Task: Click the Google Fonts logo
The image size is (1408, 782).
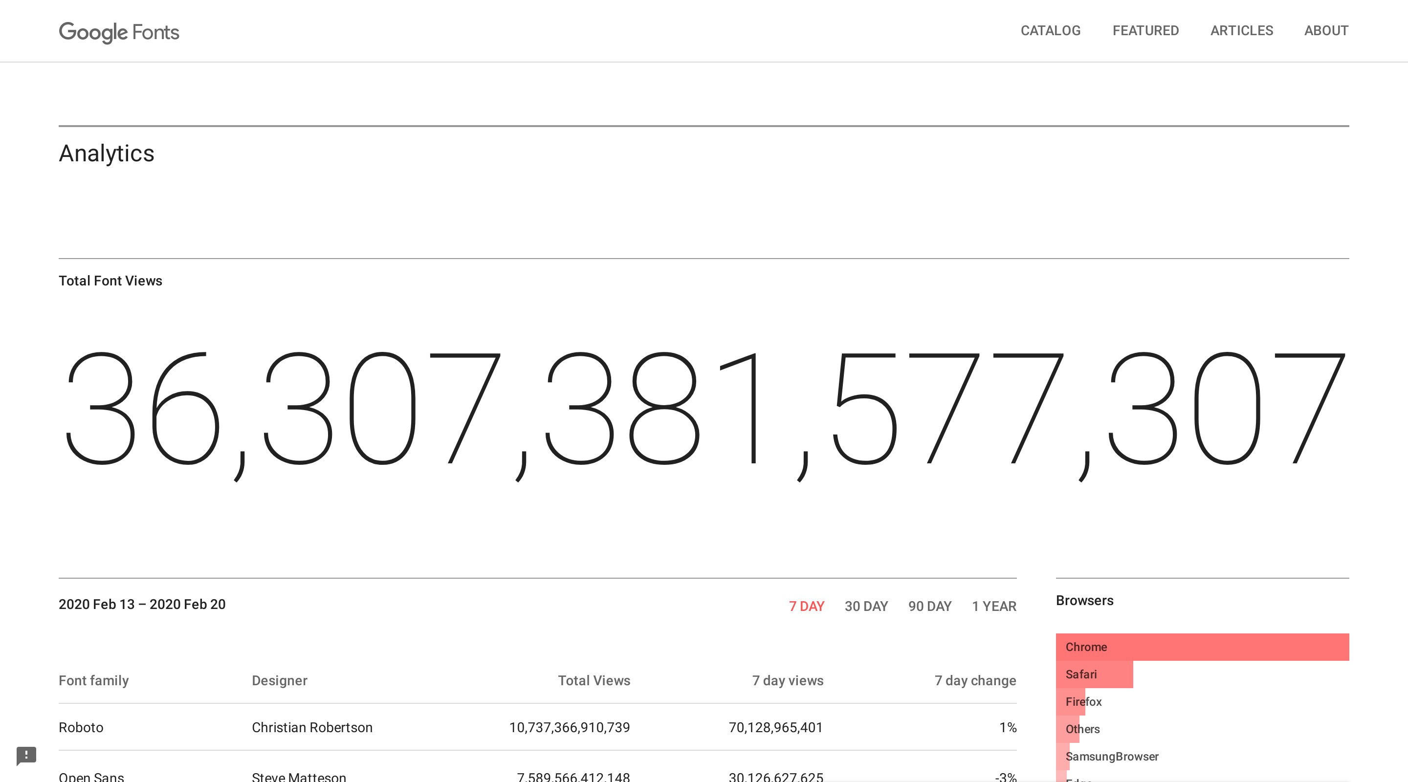Action: (119, 32)
